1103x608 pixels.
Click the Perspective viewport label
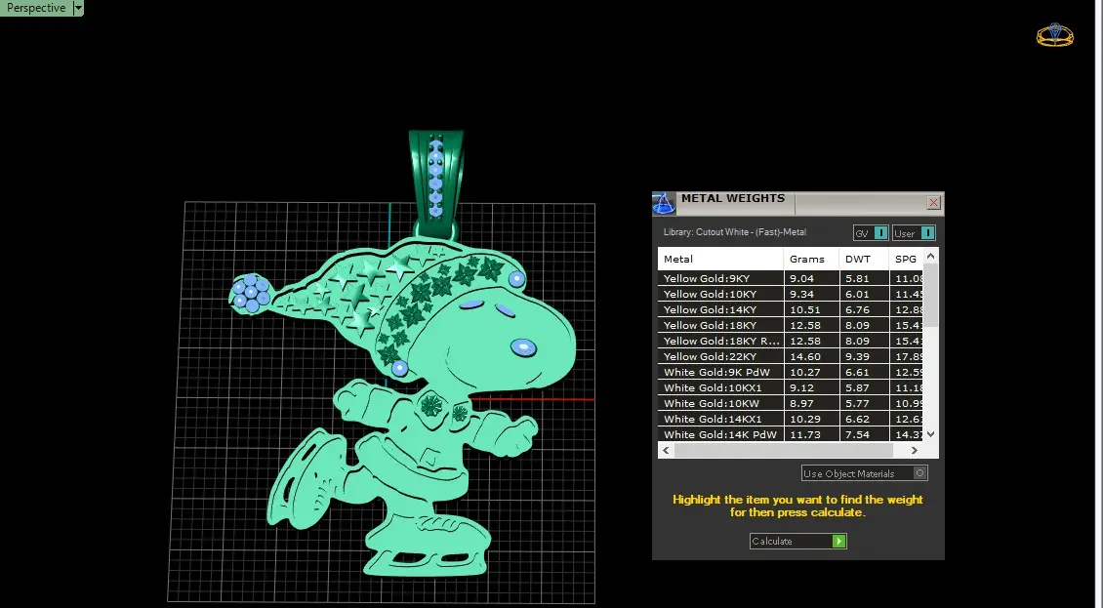coord(36,8)
